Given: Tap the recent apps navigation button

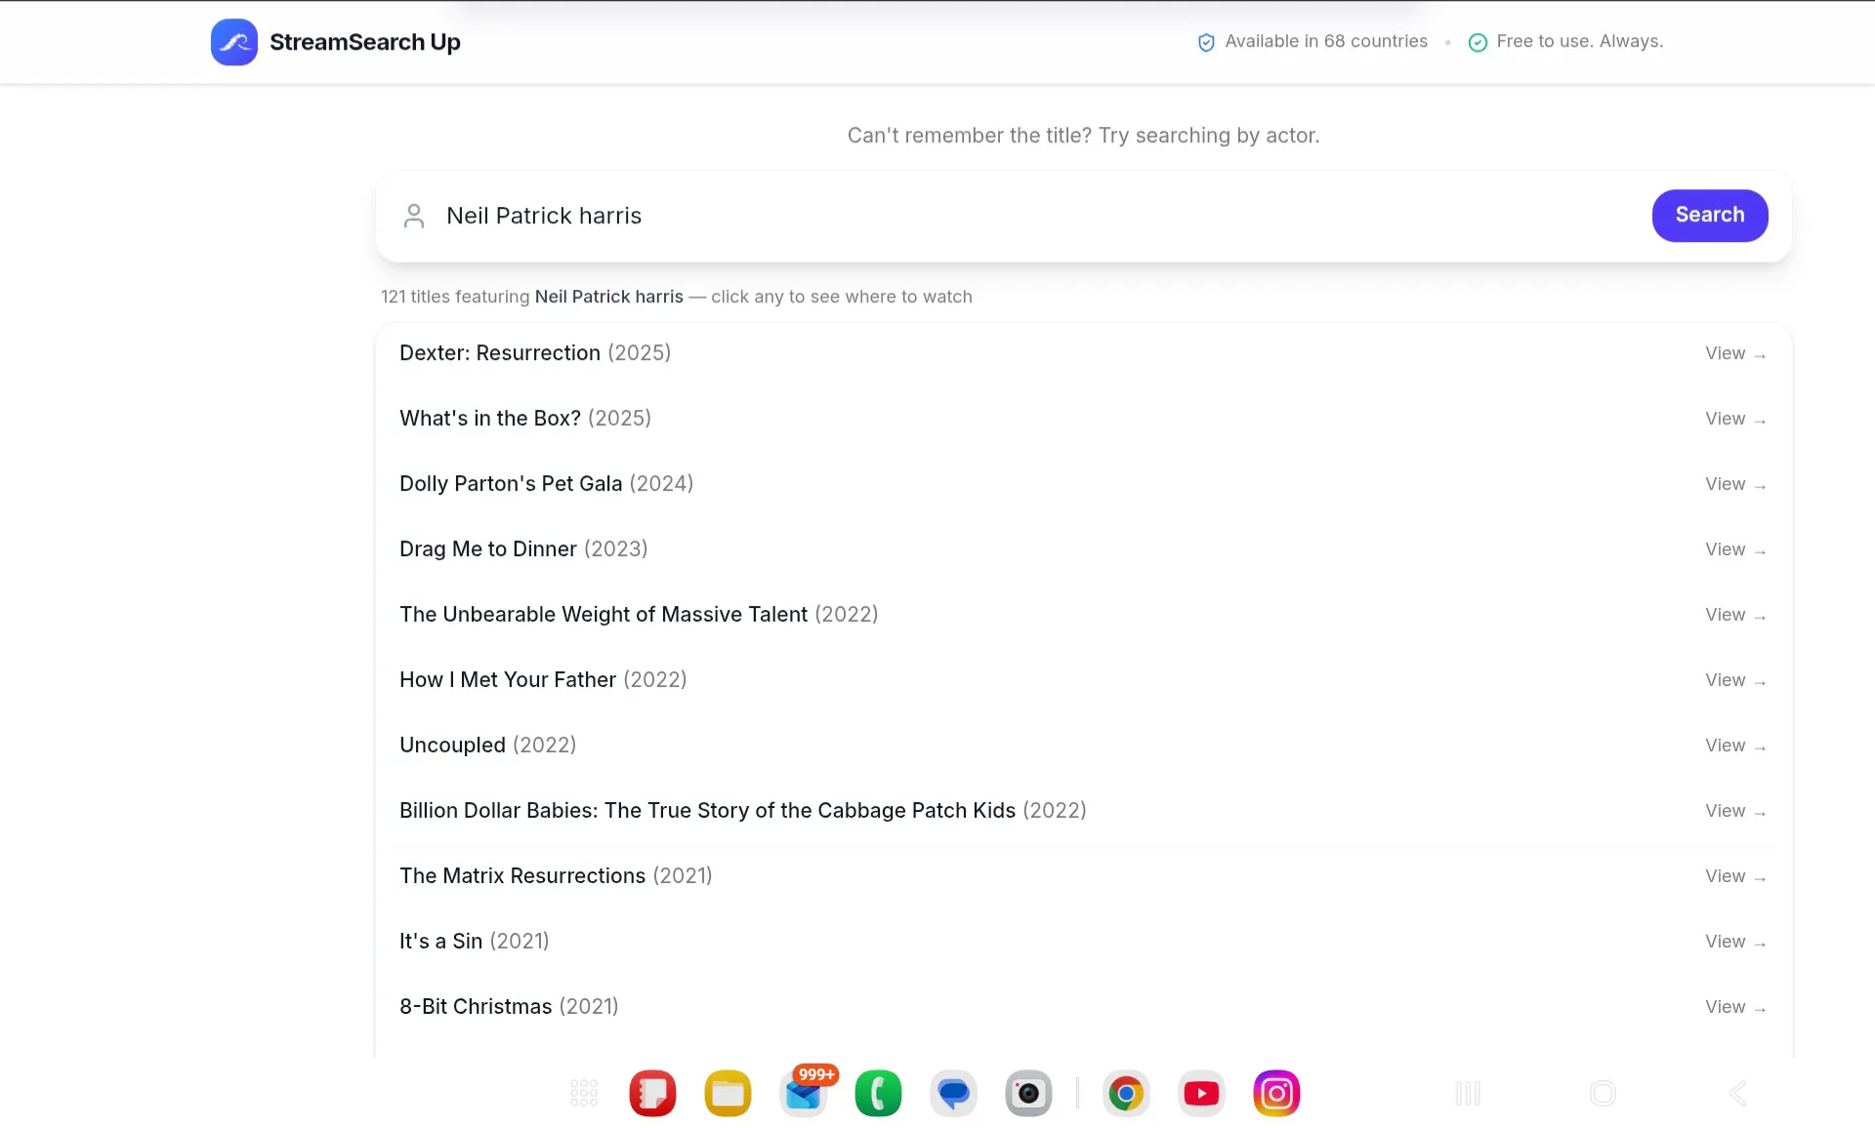Looking at the screenshot, I should 1468,1094.
